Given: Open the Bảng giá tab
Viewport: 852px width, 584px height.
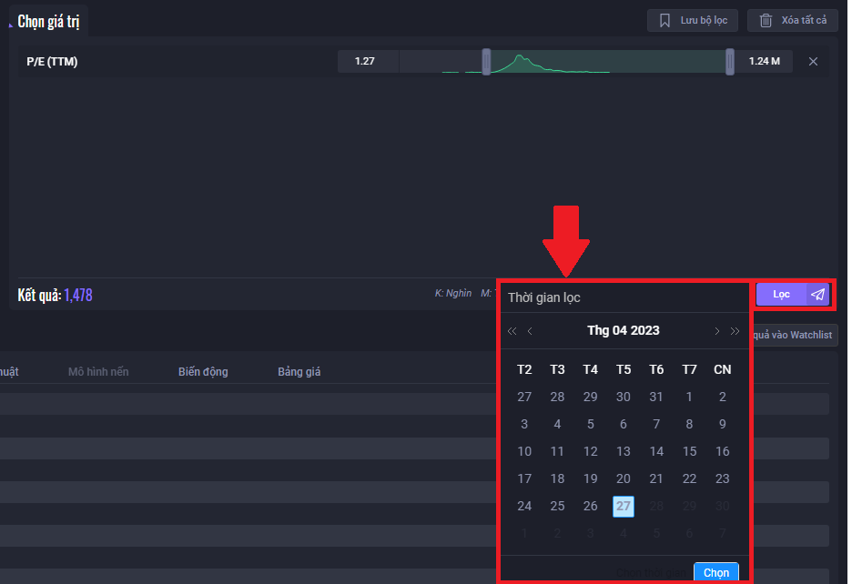Looking at the screenshot, I should point(299,372).
